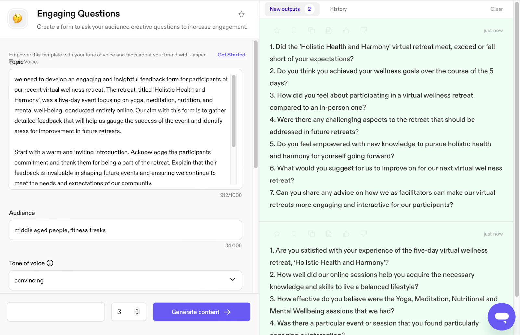Image resolution: width=520 pixels, height=335 pixels.
Task: Click the second output's just now timestamp
Action: coord(493,234)
